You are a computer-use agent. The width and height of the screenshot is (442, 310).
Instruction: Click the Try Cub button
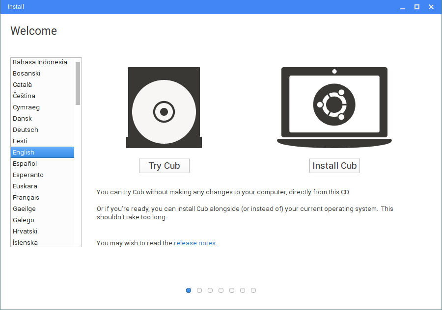[x=164, y=165]
